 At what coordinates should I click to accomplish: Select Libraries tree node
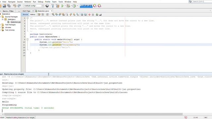pos(8,27)
